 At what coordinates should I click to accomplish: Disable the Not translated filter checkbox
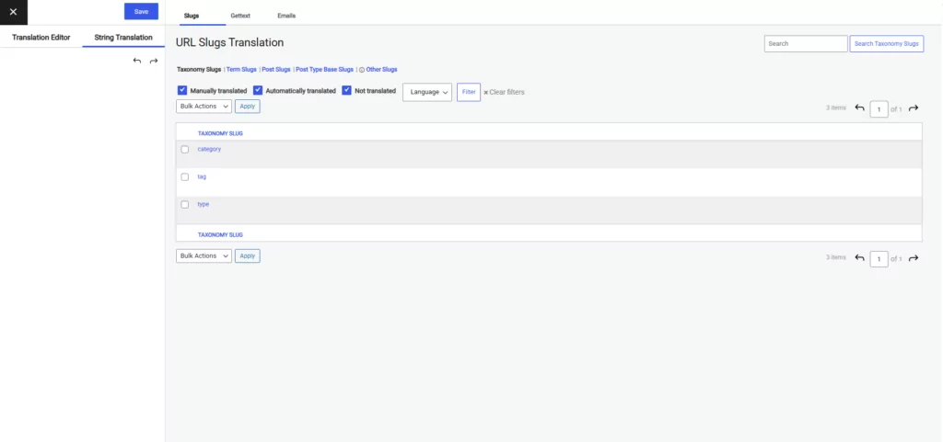[x=347, y=91]
